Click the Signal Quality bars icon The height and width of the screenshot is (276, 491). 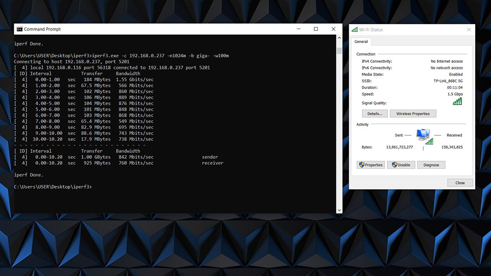click(x=457, y=101)
